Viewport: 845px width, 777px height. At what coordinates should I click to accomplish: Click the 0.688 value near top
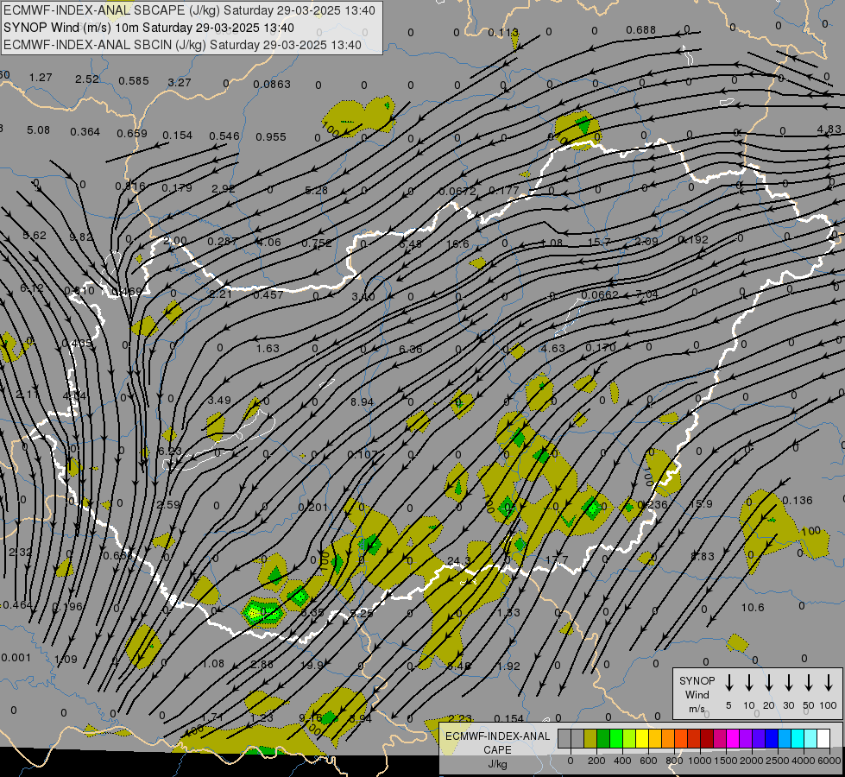(x=640, y=29)
